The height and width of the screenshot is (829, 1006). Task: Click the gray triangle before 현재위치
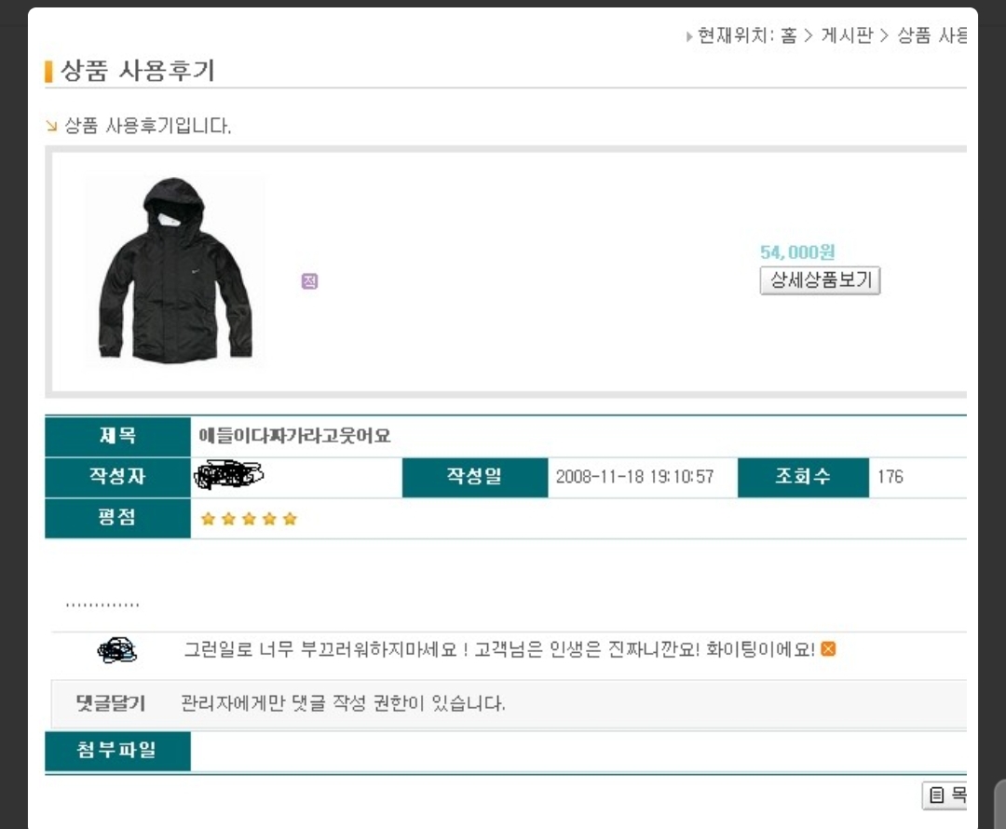[689, 37]
